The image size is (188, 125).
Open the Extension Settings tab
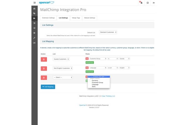pos(48,18)
